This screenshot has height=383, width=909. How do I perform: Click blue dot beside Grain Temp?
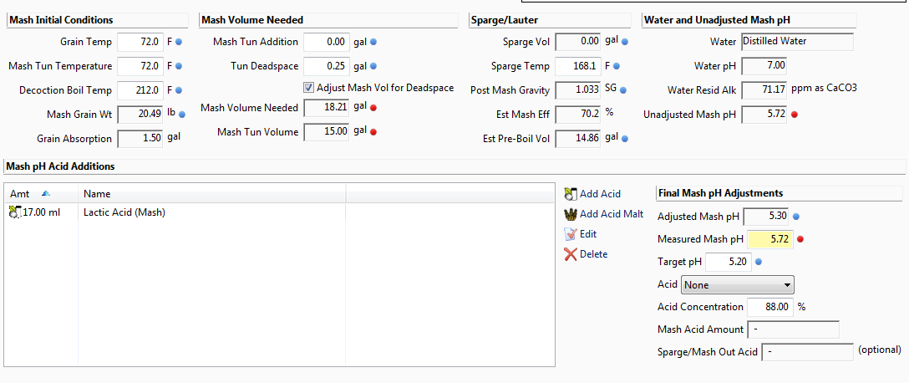click(x=179, y=42)
